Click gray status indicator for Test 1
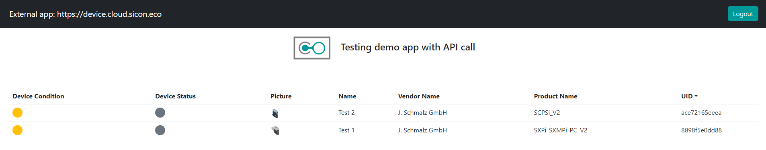Image resolution: width=766 pixels, height=150 pixels. coord(160,130)
